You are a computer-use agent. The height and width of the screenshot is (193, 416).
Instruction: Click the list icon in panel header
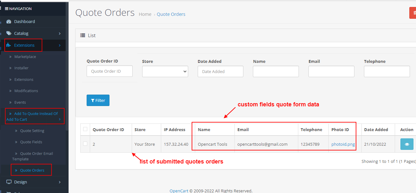(x=83, y=36)
